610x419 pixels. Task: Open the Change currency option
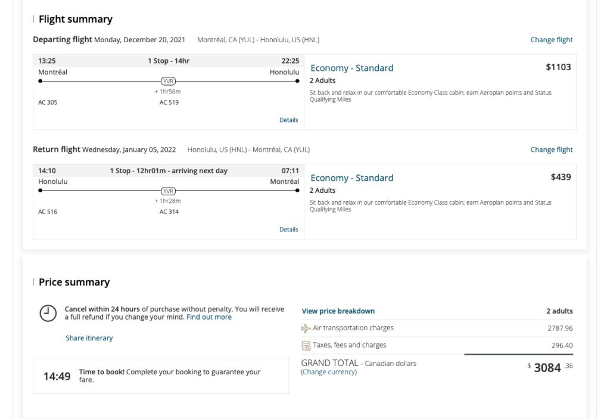tap(329, 372)
